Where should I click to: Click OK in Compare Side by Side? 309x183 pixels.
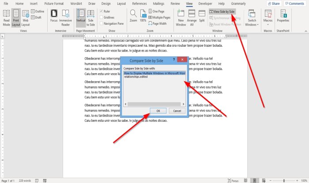158,111
